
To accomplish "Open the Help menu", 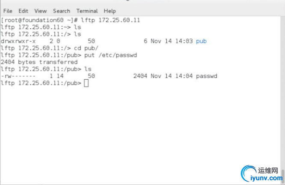I will [110, 11].
